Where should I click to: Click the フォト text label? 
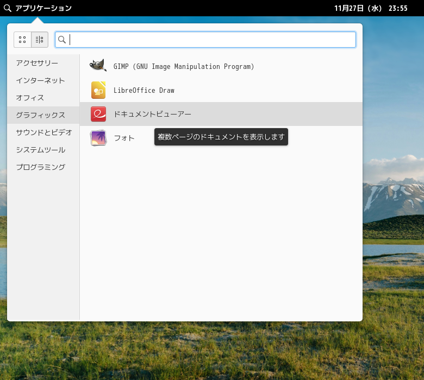pyautogui.click(x=124, y=138)
